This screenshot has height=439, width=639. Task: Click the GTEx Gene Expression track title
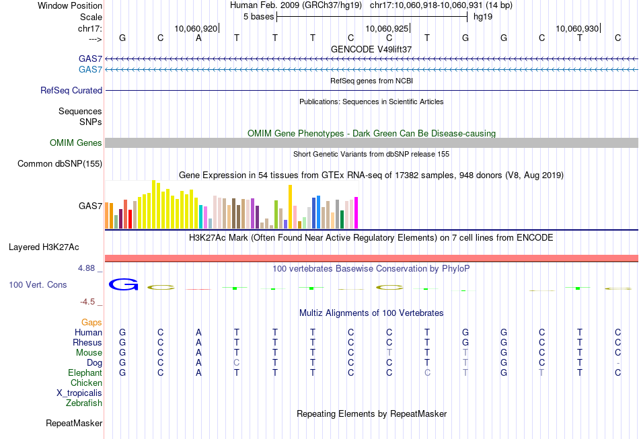point(371,175)
